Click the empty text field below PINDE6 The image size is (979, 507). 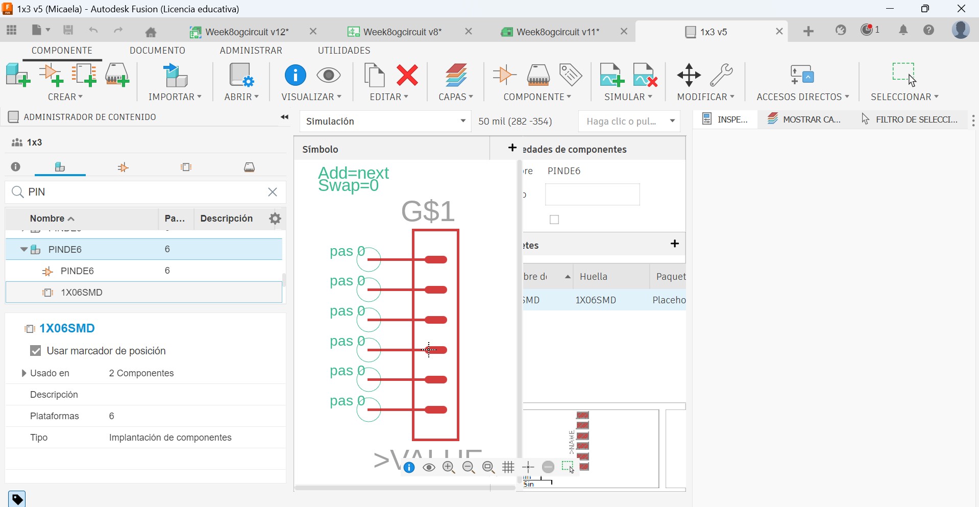tap(593, 195)
